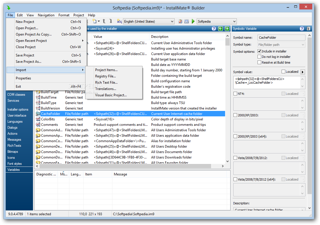Click the new item icon in the toolbar
This screenshot has height=225, width=320.
tap(94, 21)
